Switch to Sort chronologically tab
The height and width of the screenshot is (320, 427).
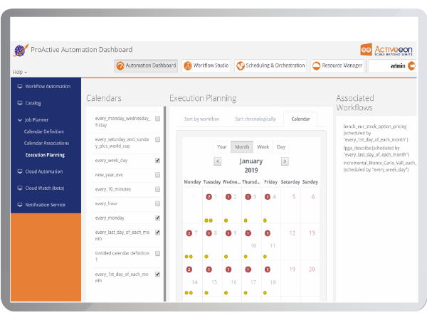pyautogui.click(x=255, y=119)
